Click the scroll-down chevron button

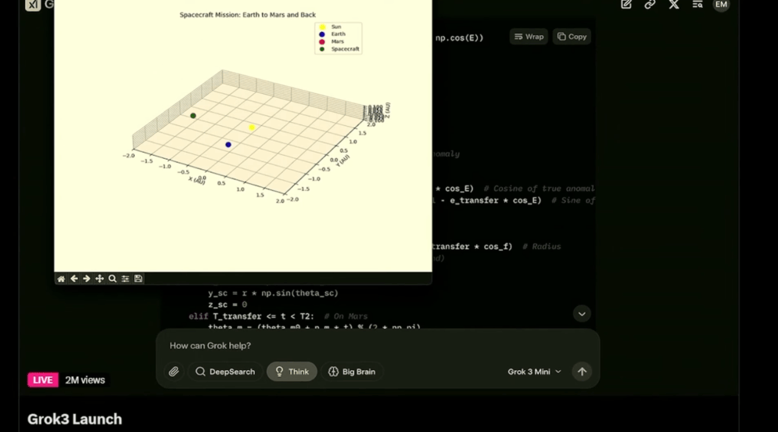(x=582, y=314)
